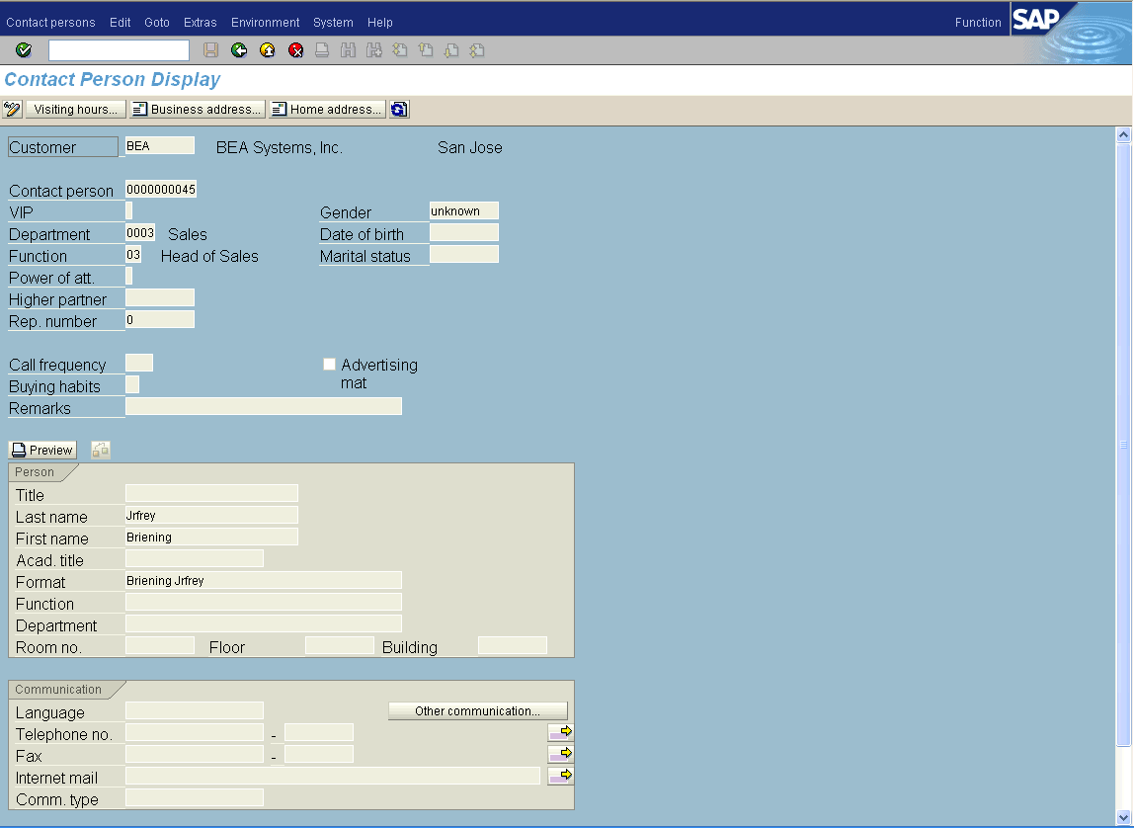Select the Communication tab header
This screenshot has width=1134, height=828.
pyautogui.click(x=58, y=689)
